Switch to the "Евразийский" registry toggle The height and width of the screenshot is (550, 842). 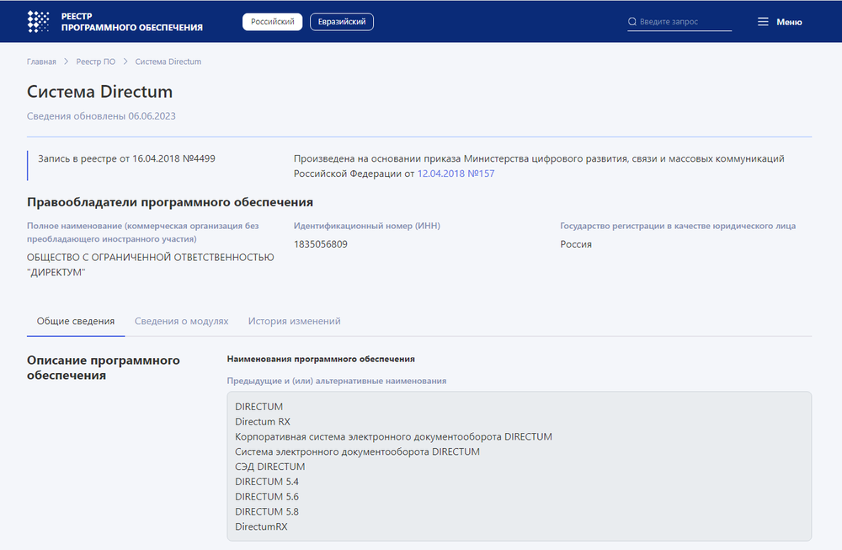[x=342, y=22]
